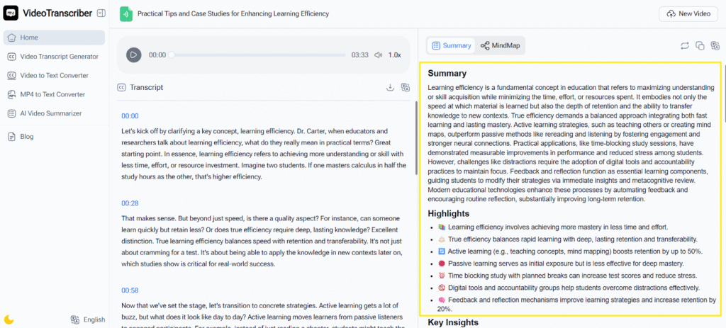Translate the transcript using translate icon

[405, 87]
